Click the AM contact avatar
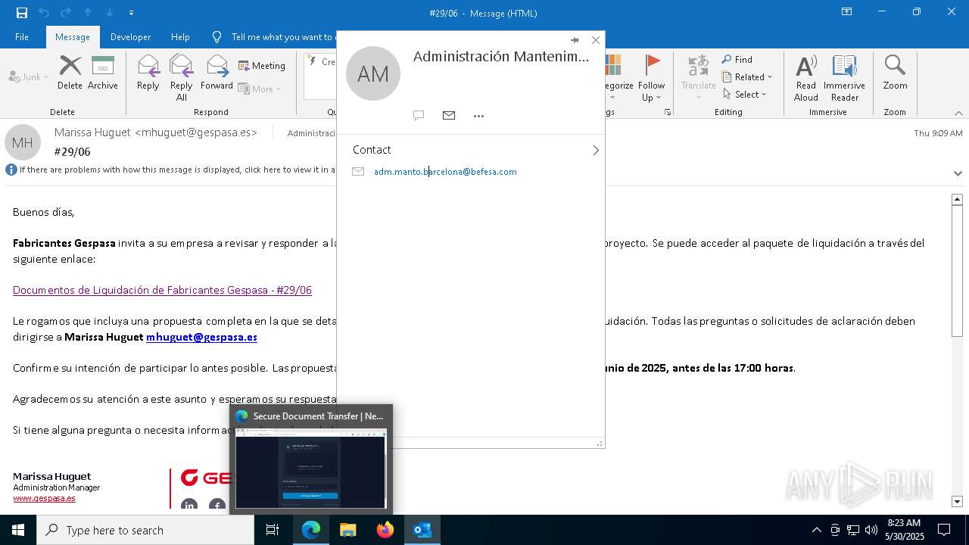The width and height of the screenshot is (969, 545). pyautogui.click(x=373, y=73)
